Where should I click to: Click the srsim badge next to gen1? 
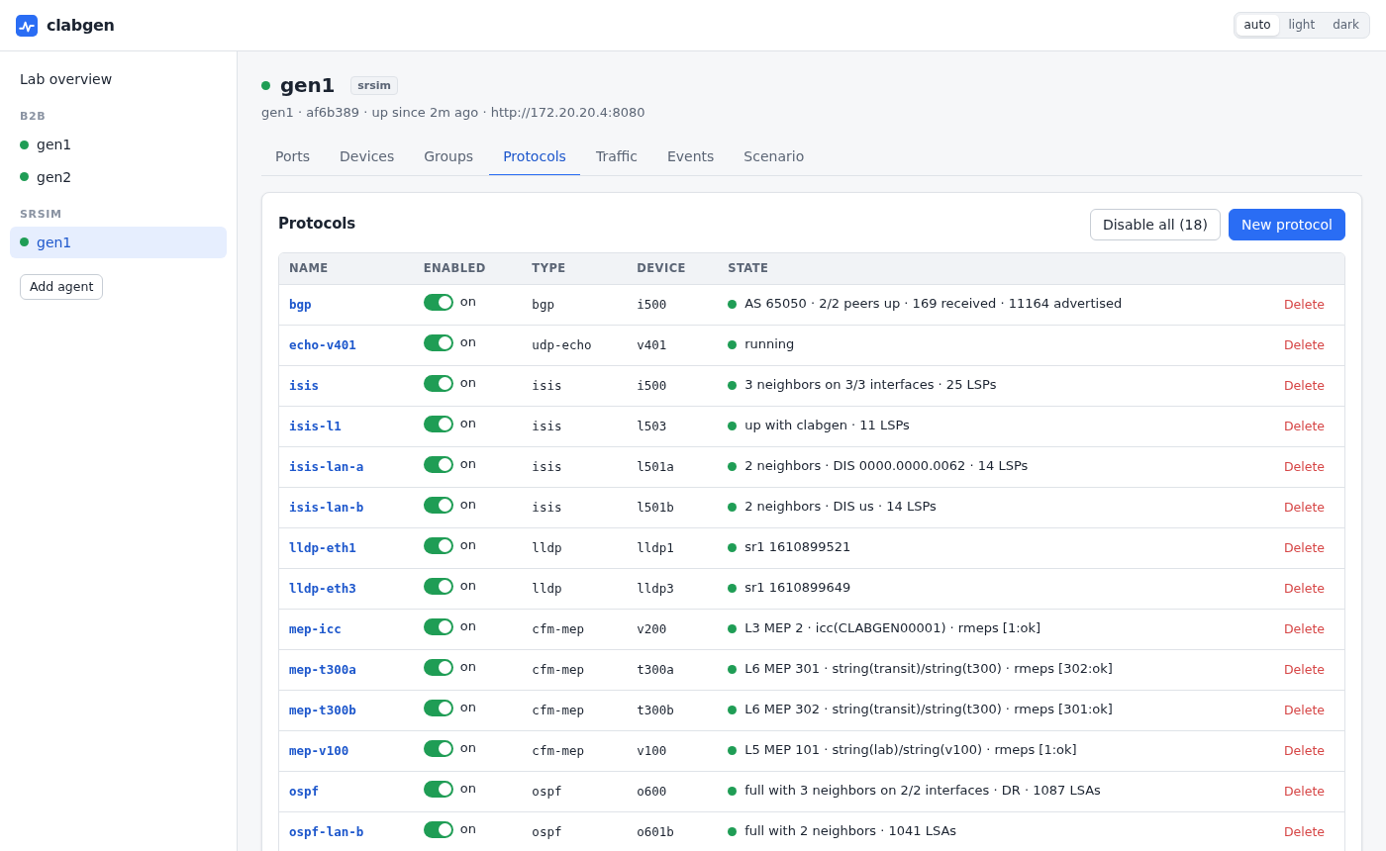click(x=374, y=86)
